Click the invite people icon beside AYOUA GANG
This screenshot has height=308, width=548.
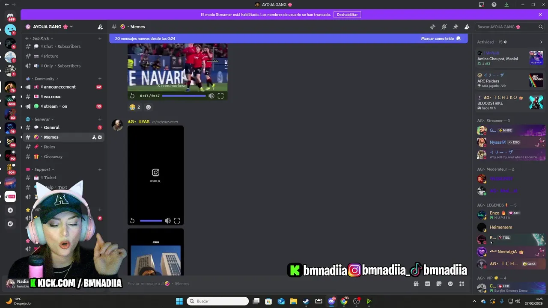(100, 27)
